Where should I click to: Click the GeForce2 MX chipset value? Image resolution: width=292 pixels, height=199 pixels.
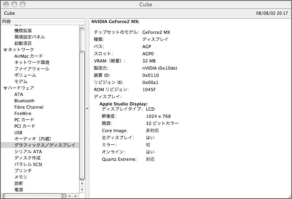click(156, 32)
